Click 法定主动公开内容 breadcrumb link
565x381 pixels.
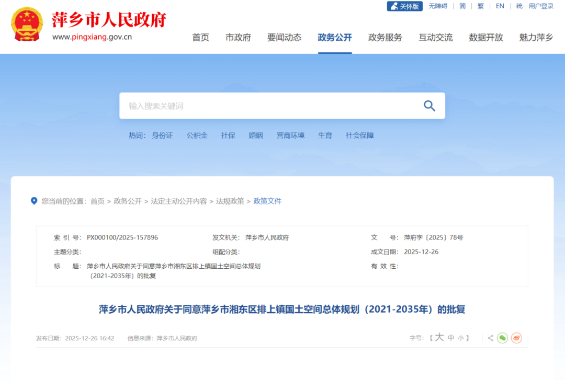pos(179,201)
